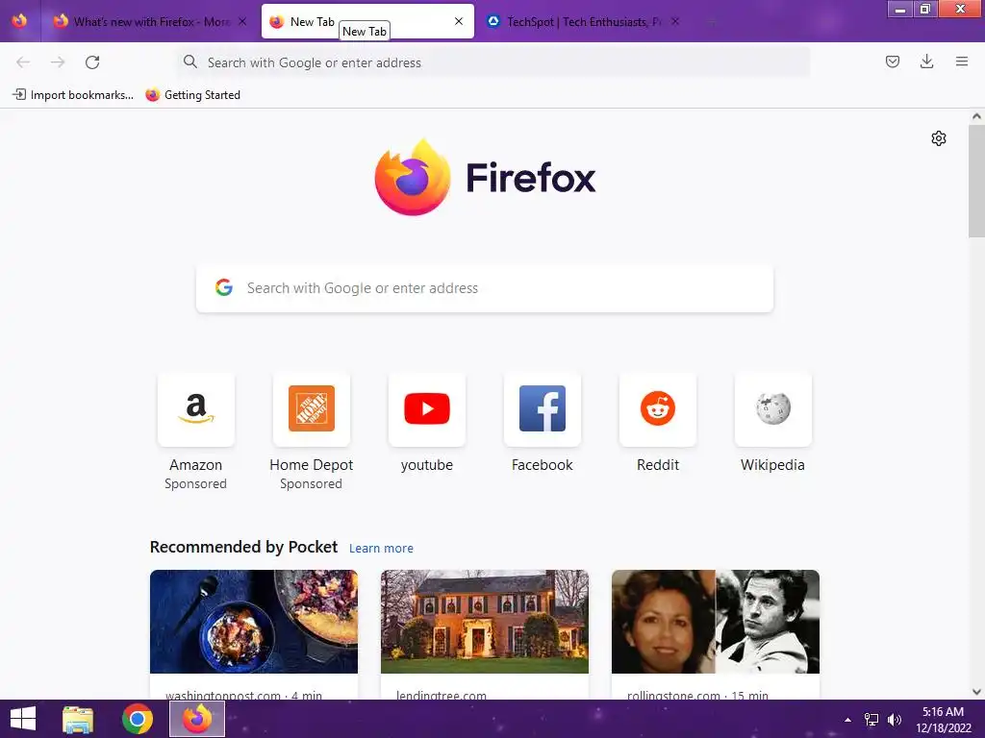Click the vertical scrollbar thumb
The height and width of the screenshot is (738, 985).
pyautogui.click(x=976, y=181)
